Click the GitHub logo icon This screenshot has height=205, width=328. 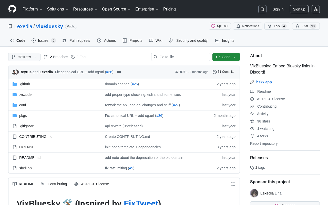[12, 9]
